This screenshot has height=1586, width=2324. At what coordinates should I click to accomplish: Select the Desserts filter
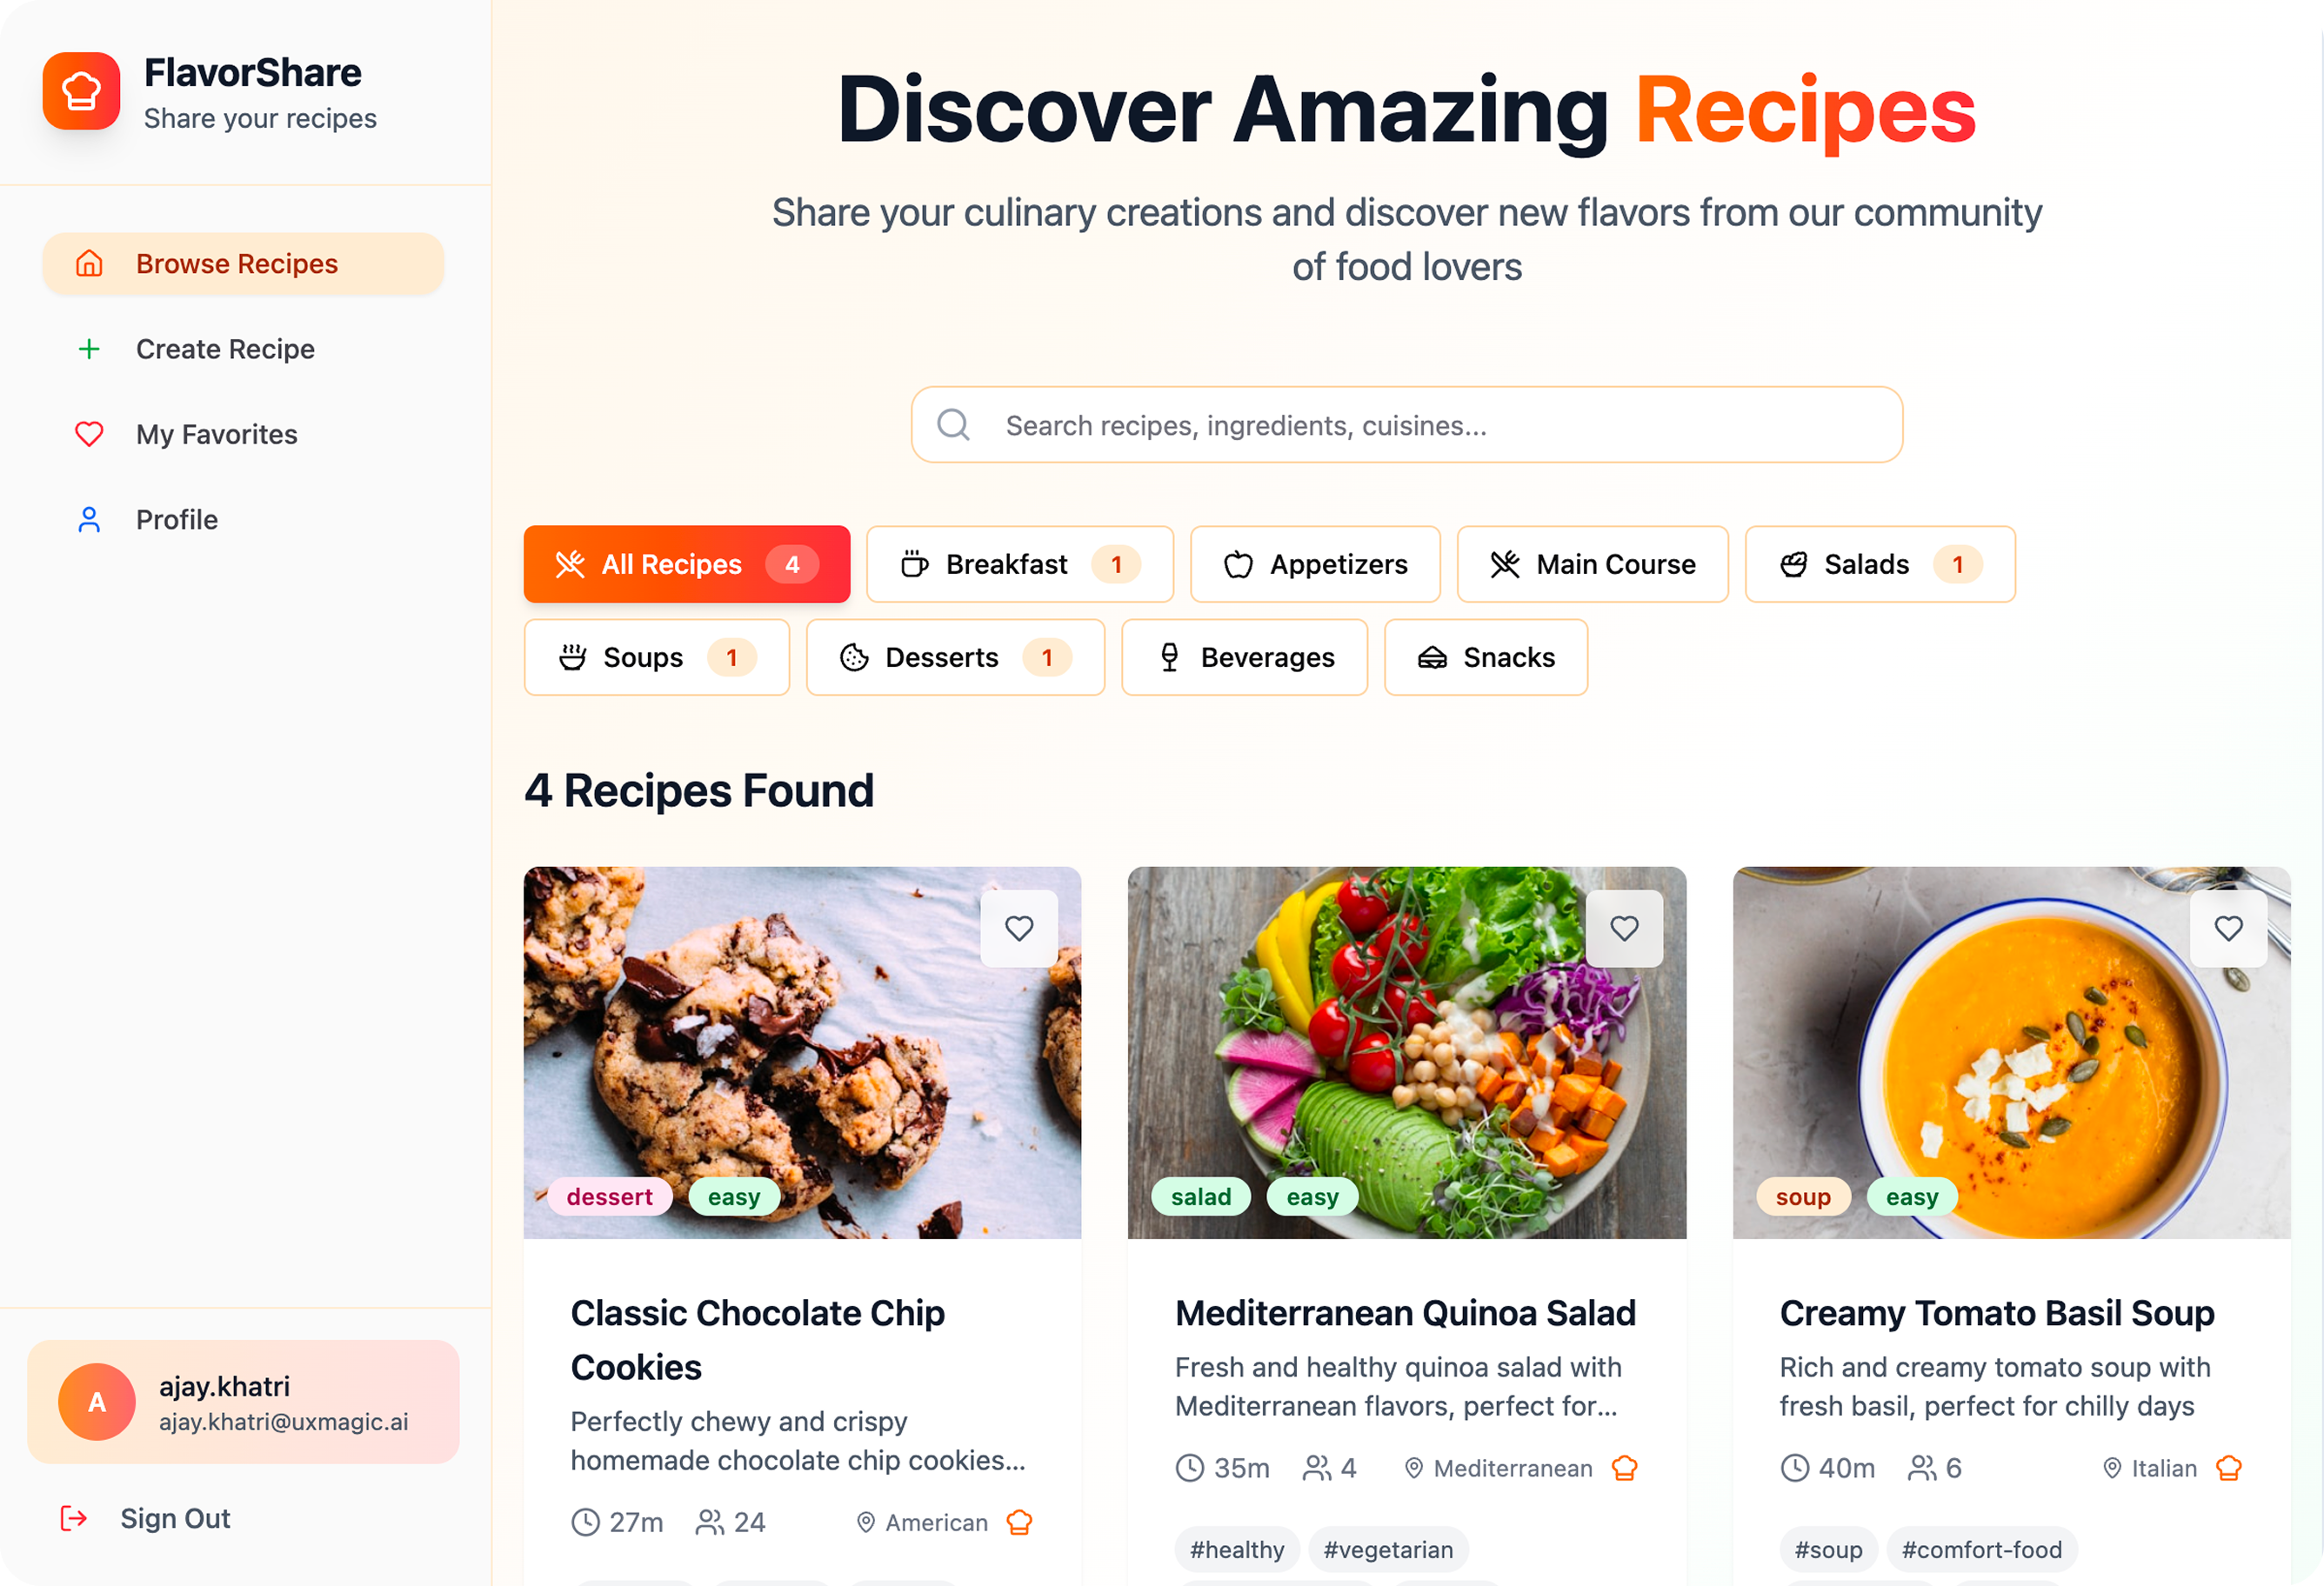pyautogui.click(x=955, y=657)
